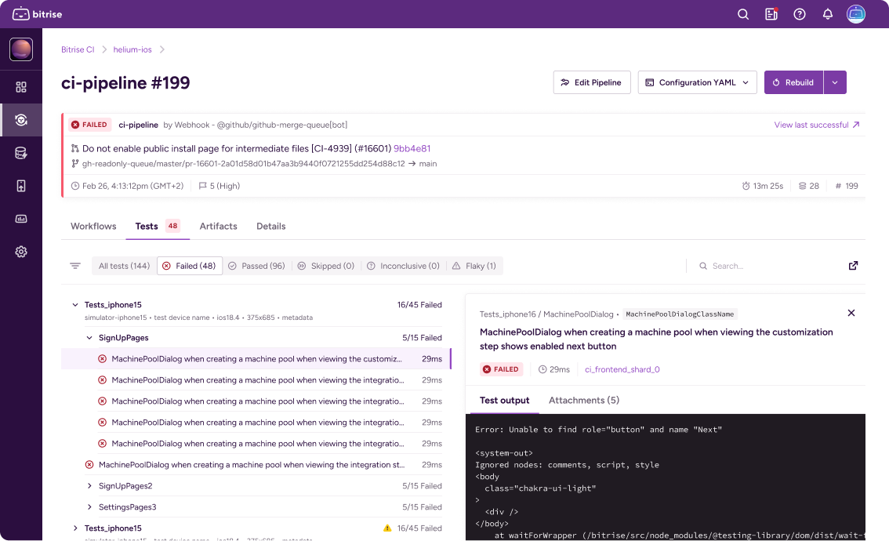Filter by Skipped (0)
This screenshot has width=889, height=541.
326,266
